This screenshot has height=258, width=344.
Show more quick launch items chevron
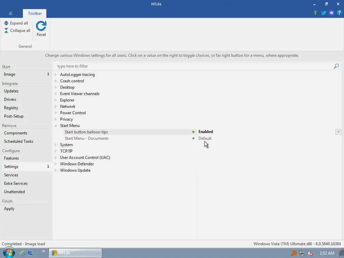point(43,251)
